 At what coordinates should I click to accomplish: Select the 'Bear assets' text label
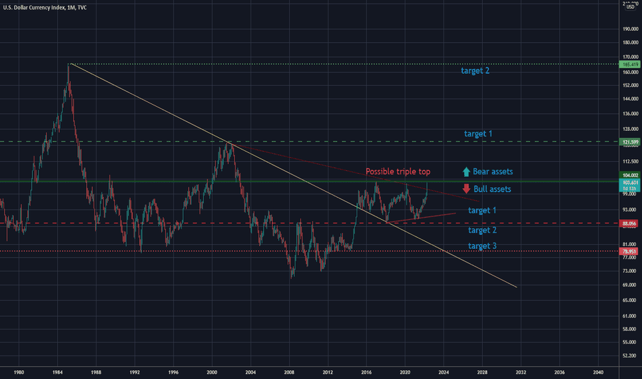493,172
